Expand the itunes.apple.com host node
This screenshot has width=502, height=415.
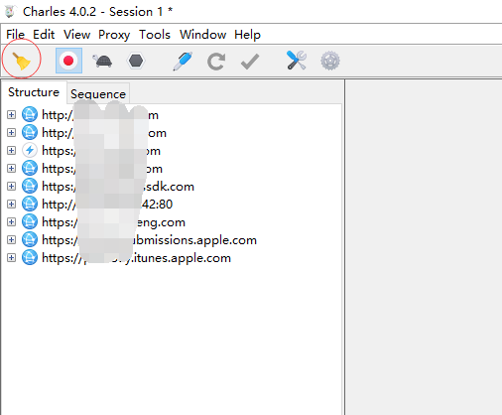pos(11,257)
